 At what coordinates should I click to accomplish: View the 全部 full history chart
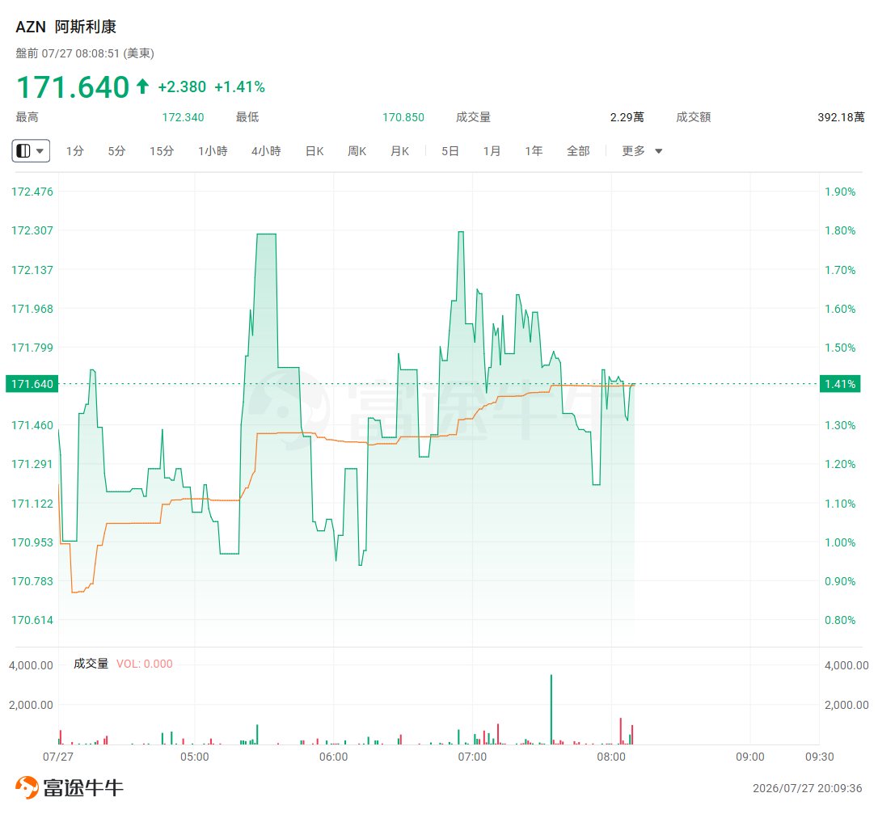pos(578,151)
